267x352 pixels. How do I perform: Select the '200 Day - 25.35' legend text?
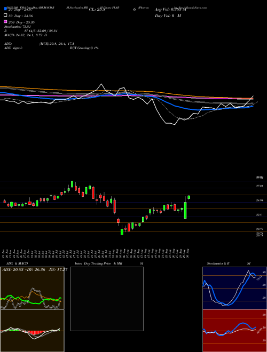(x=21, y=22)
